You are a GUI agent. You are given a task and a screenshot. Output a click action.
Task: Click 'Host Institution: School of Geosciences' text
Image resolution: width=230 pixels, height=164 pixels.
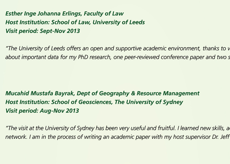coord(59,102)
